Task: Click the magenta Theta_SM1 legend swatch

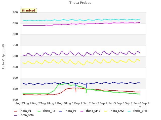Action: [x=82, y=111]
